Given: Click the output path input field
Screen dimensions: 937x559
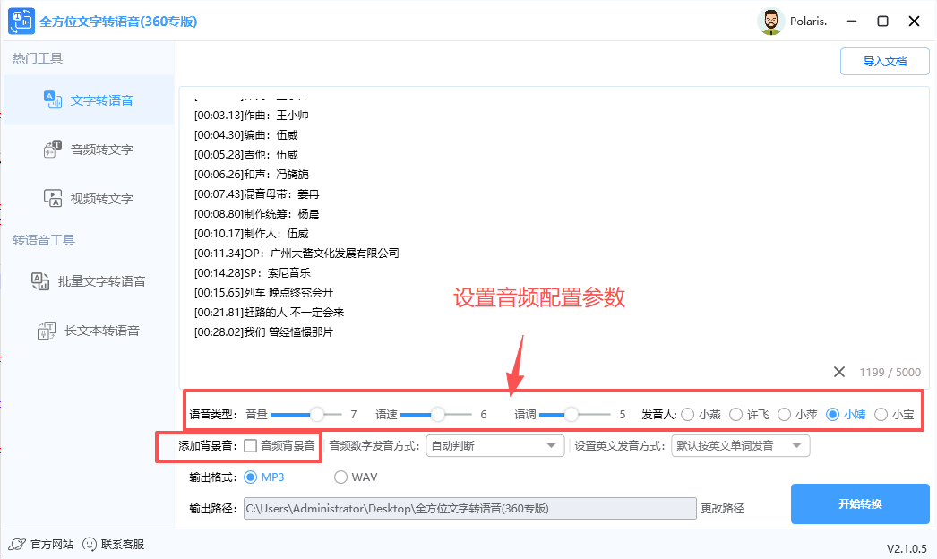Looking at the screenshot, I should (470, 508).
